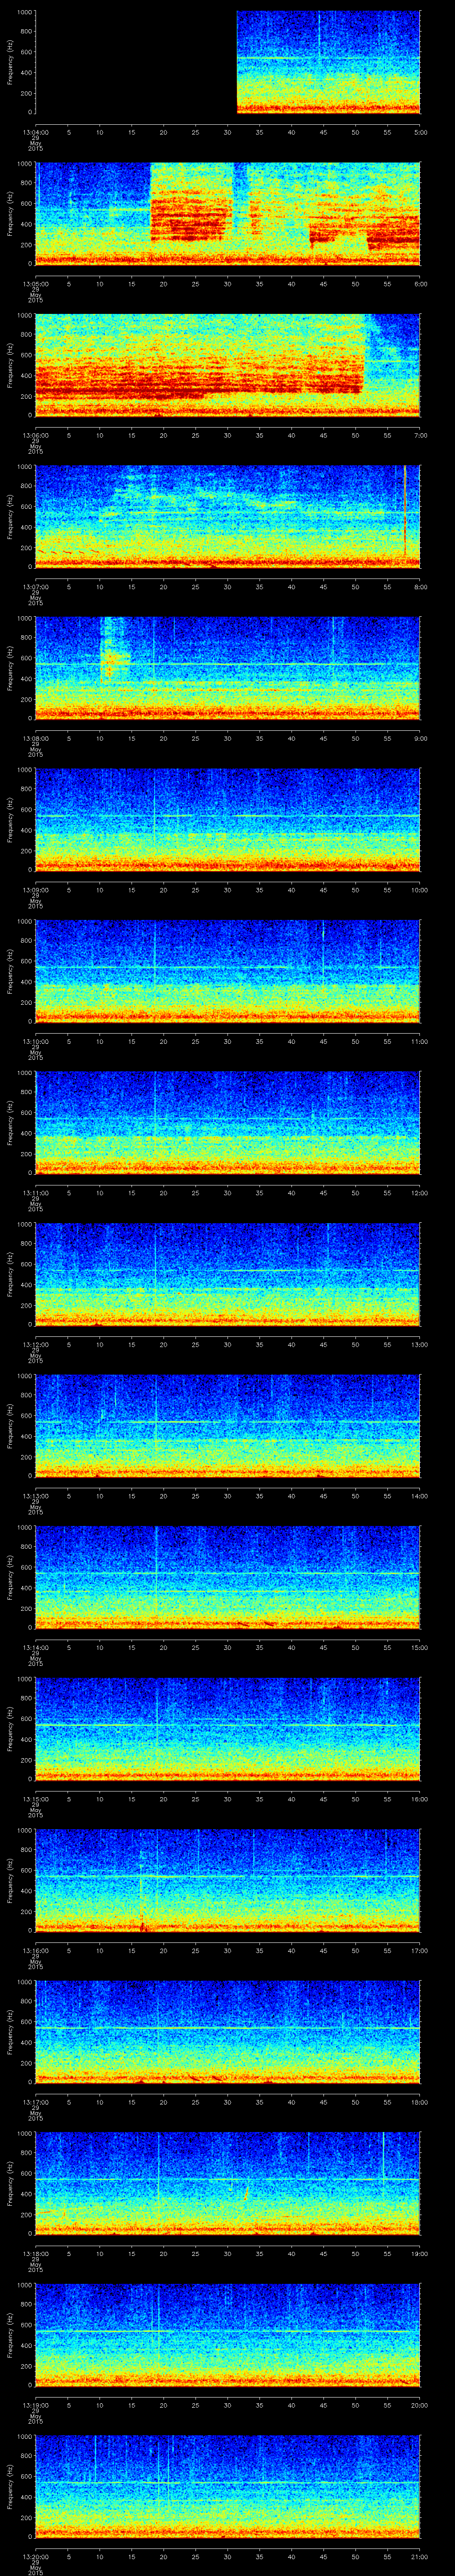Select the spectrogram panel starting at 13:09:00
Viewport: 455px width, 2576px height.
click(x=228, y=820)
